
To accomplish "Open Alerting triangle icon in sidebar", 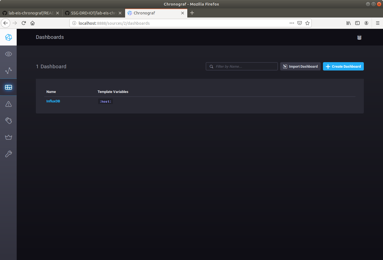I will click(9, 104).
